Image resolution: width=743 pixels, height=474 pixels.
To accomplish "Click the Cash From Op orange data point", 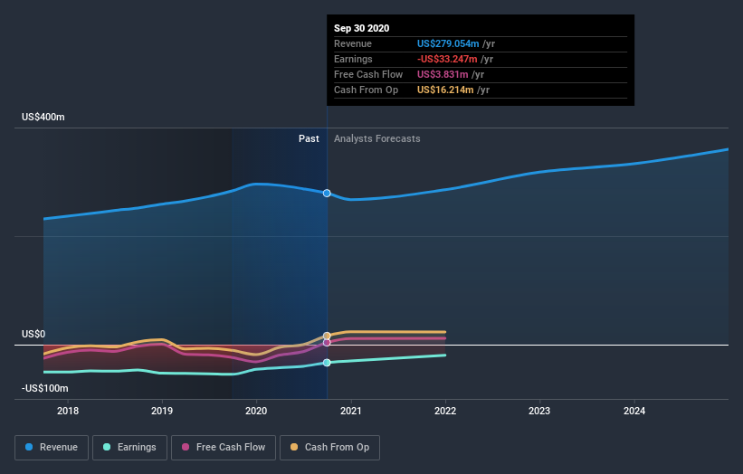I will (327, 336).
